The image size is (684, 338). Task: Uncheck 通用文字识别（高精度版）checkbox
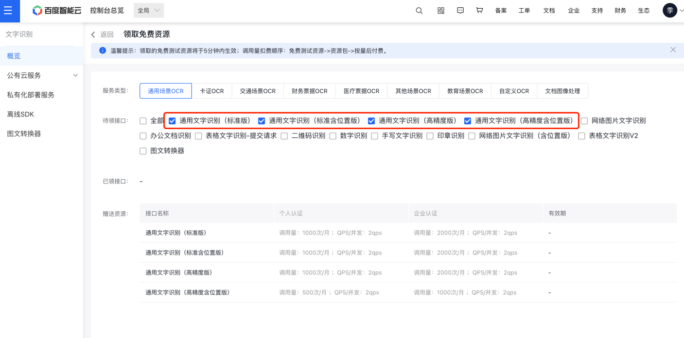click(x=371, y=121)
